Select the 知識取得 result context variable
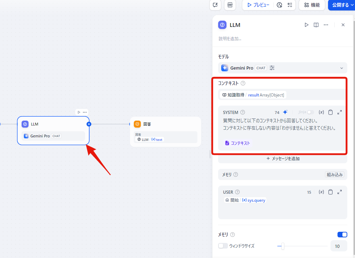The image size is (355, 258). click(x=253, y=95)
